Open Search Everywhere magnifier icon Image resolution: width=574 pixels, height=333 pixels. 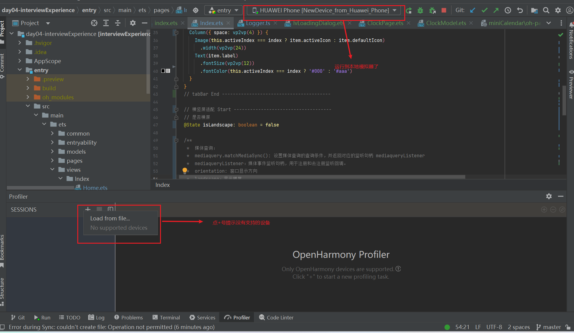click(x=546, y=10)
